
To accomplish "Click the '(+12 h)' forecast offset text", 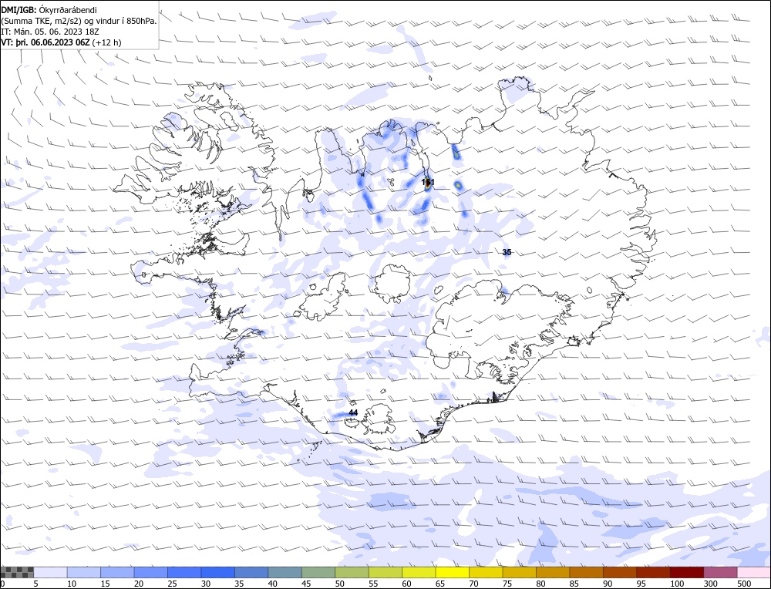I will (106, 42).
